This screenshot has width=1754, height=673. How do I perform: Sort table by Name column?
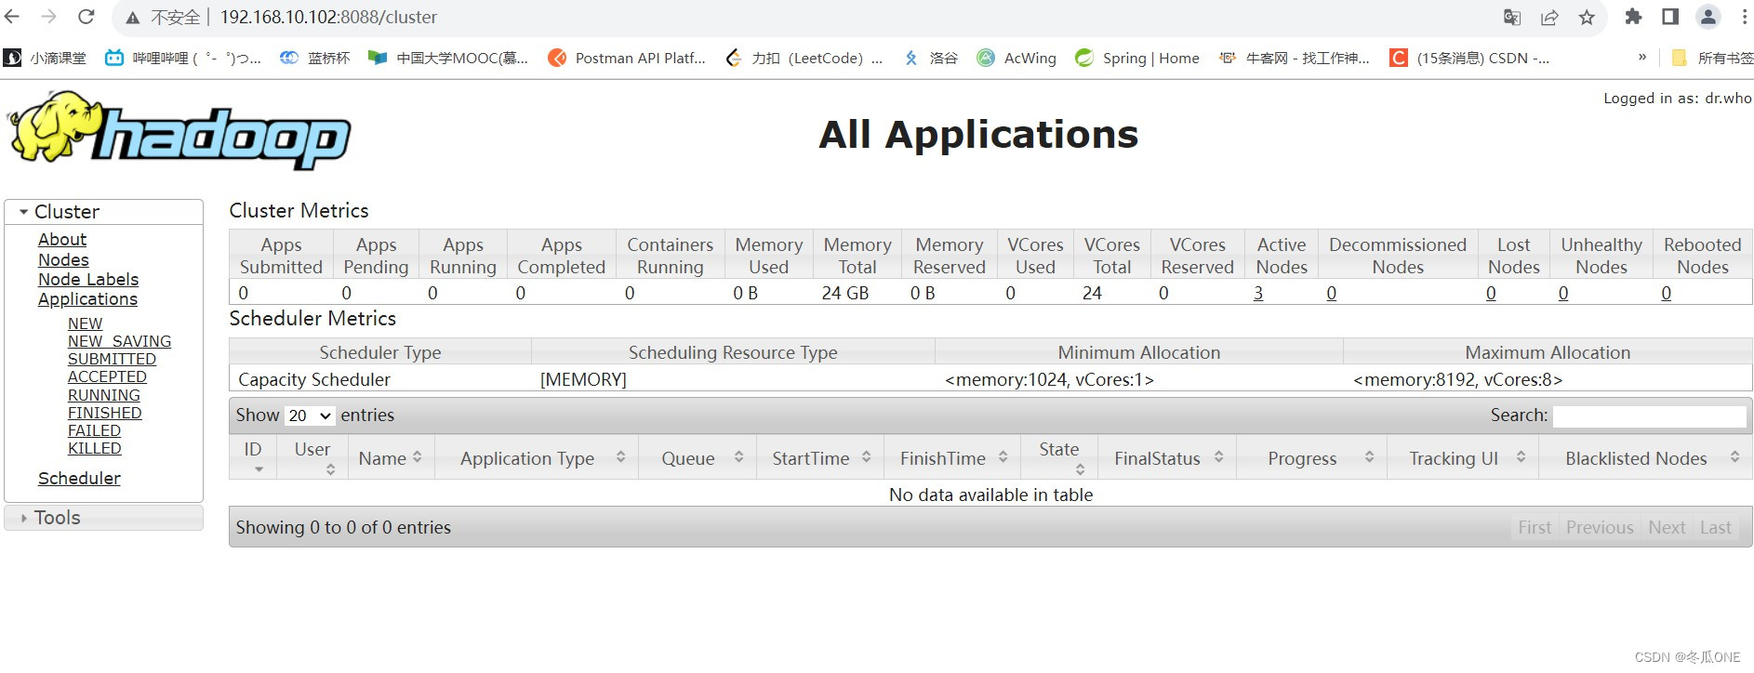[x=391, y=458]
